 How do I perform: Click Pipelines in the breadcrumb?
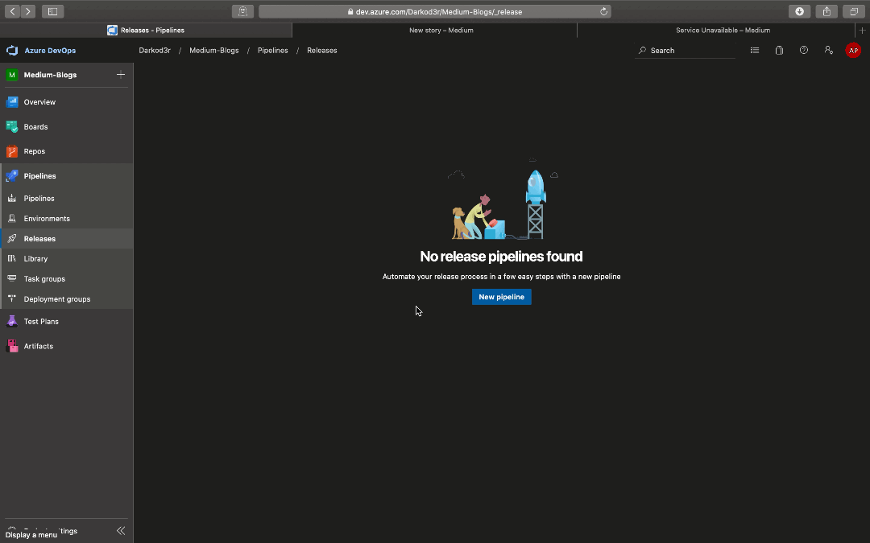pyautogui.click(x=273, y=51)
